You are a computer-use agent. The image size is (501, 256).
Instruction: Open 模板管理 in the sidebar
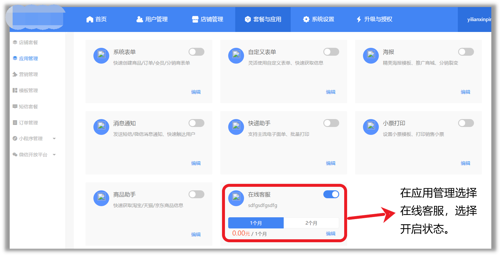point(28,91)
